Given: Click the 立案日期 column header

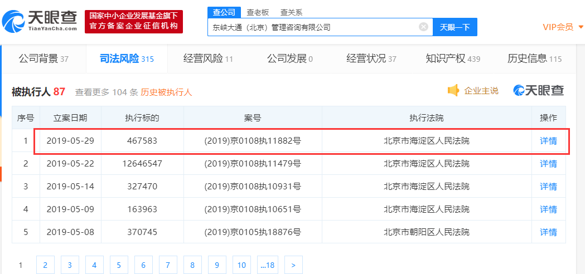Looking at the screenshot, I should (x=70, y=118).
